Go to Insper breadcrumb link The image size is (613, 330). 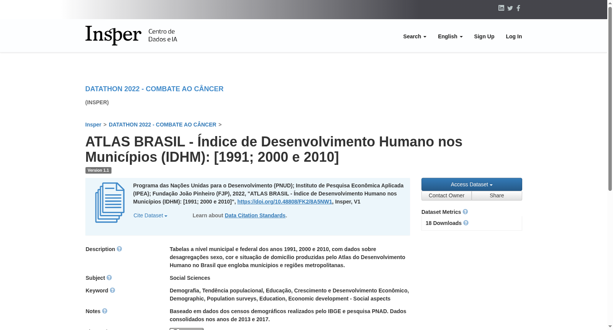93,125
